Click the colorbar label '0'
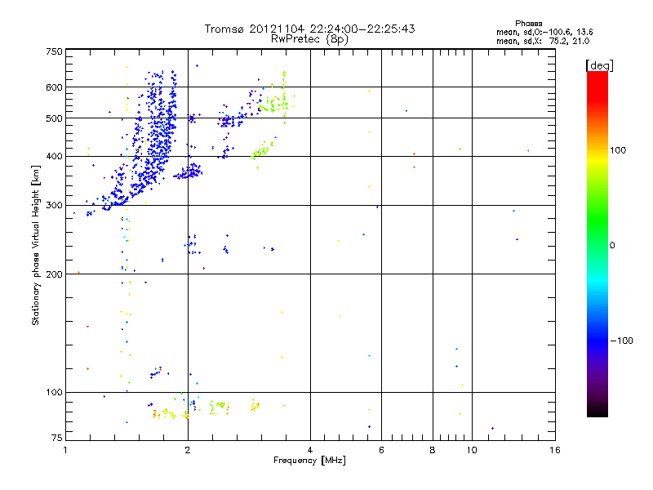 click(612, 245)
